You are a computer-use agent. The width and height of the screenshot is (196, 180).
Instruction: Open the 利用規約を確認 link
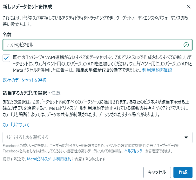pyautogui.click(x=157, y=70)
